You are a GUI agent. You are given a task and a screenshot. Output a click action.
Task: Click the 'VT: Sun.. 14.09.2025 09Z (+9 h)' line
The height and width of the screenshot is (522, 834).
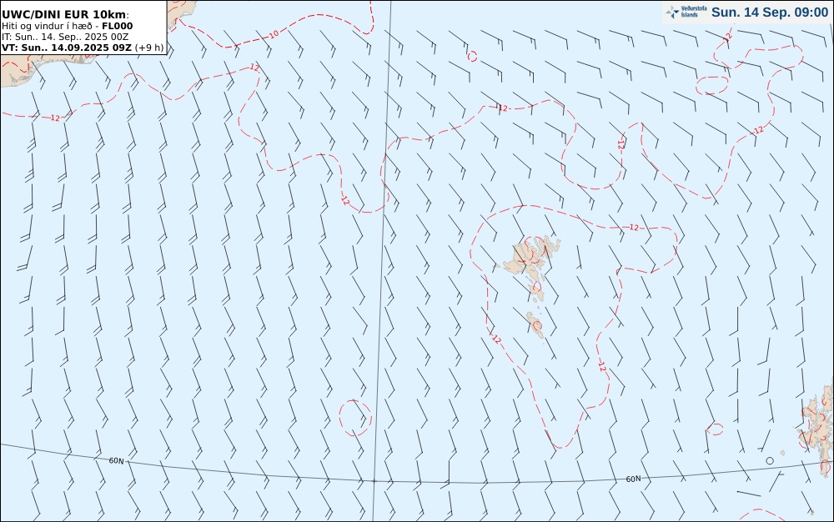pyautogui.click(x=83, y=48)
